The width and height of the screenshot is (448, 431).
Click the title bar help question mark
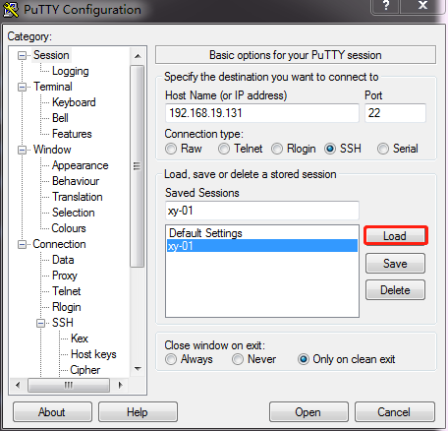[x=386, y=6]
